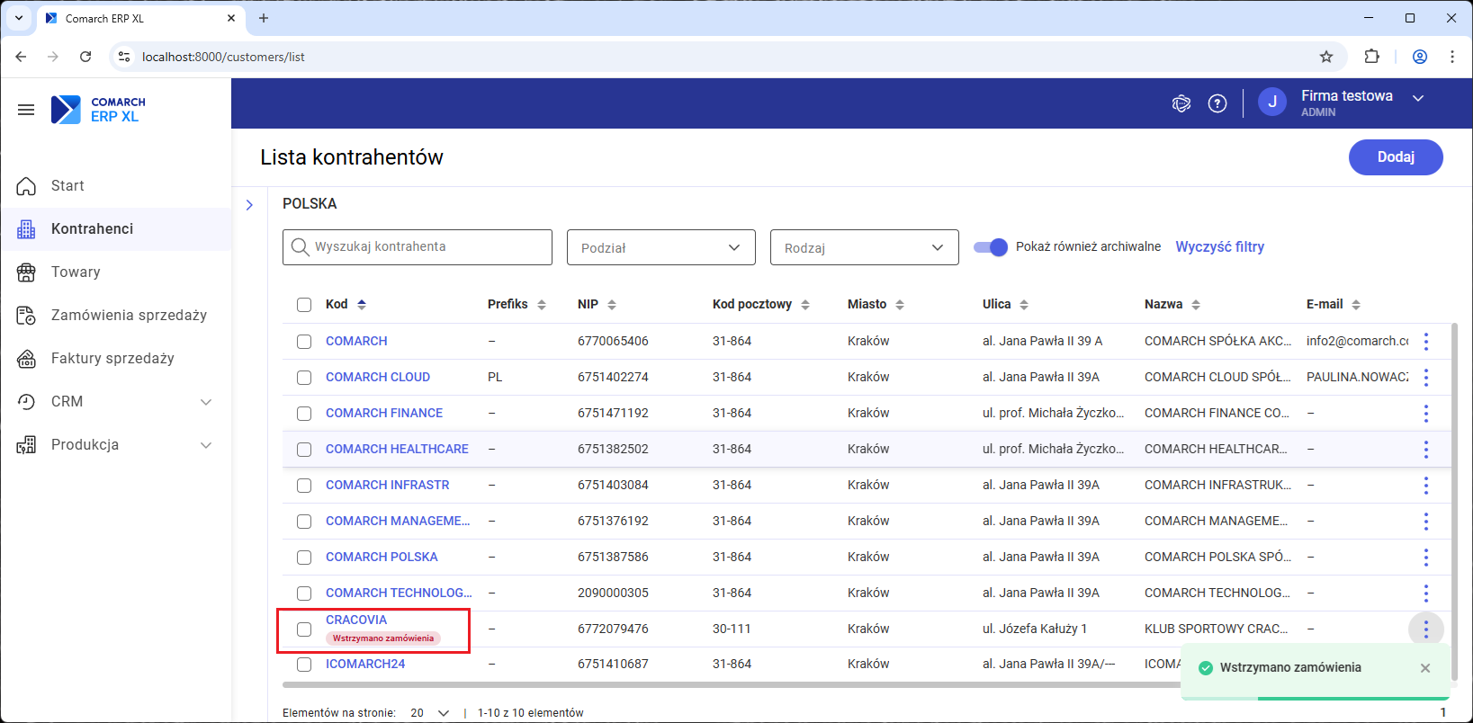Toggle Pokaż również archiwalne switch

(991, 247)
